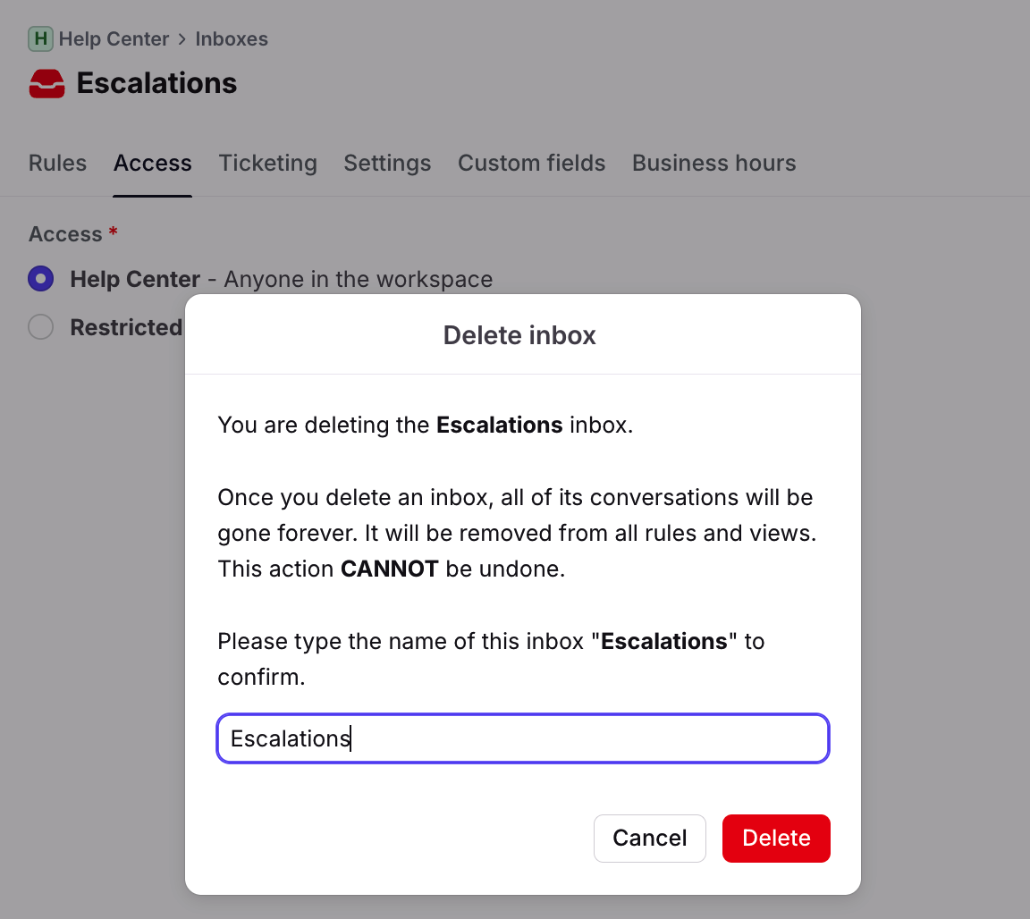Click the Delete inbox dialog title
The image size is (1030, 919).
pyautogui.click(x=519, y=335)
